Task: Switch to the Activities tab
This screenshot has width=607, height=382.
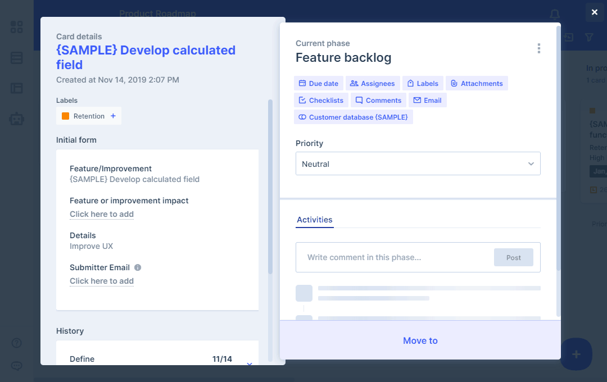Action: [315, 220]
